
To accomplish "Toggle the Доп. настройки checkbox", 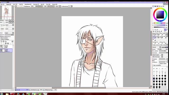I will (x=153, y=65).
